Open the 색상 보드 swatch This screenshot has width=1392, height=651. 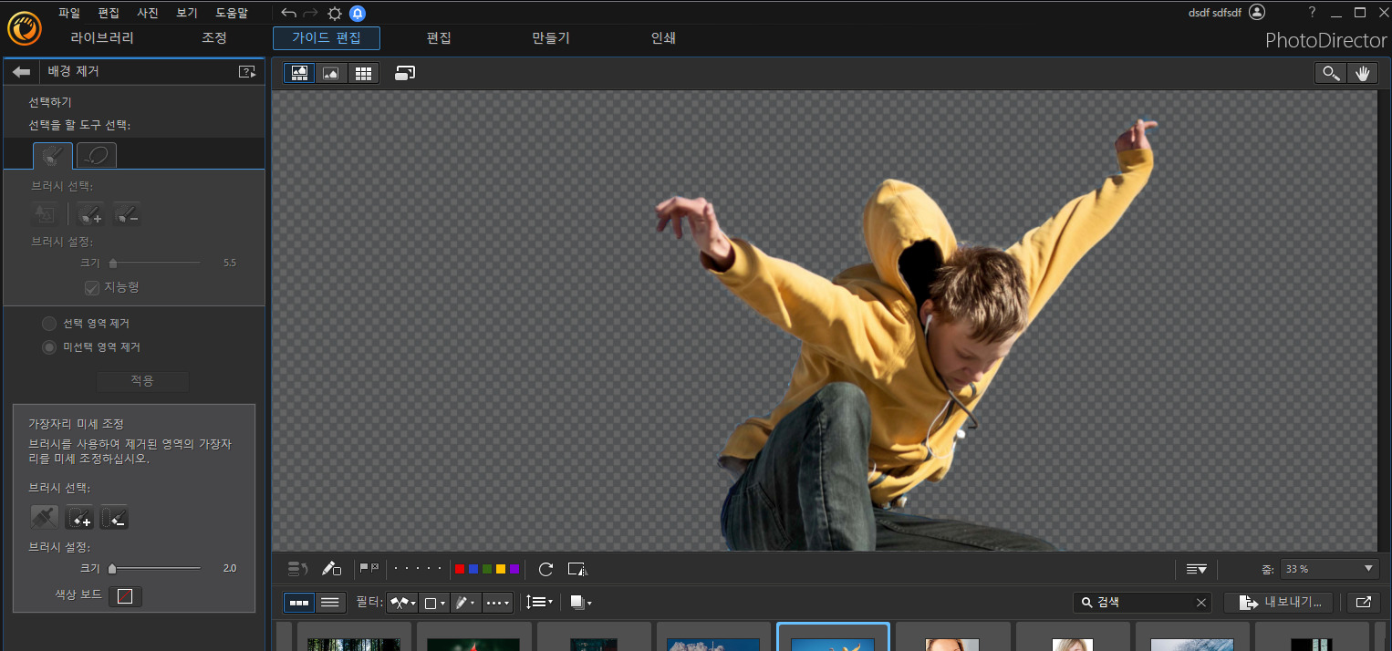tap(125, 596)
